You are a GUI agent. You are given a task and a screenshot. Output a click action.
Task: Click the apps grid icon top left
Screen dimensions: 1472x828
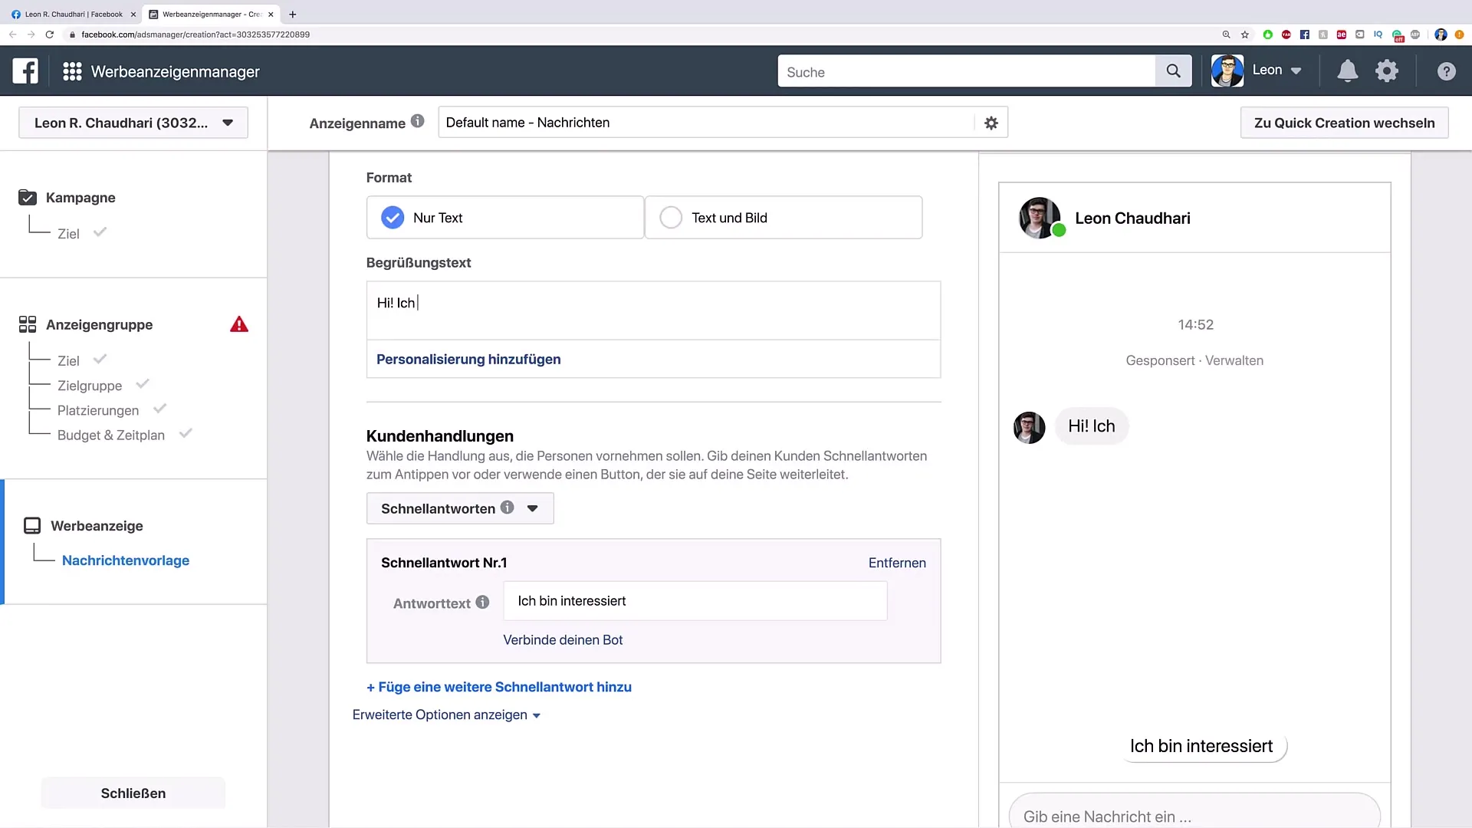click(x=72, y=71)
